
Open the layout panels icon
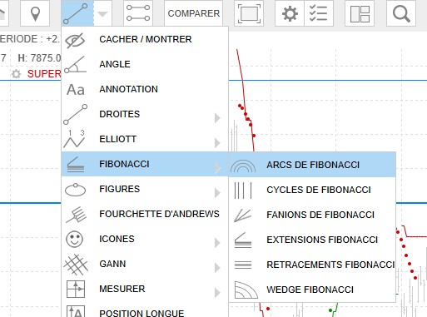click(x=360, y=13)
